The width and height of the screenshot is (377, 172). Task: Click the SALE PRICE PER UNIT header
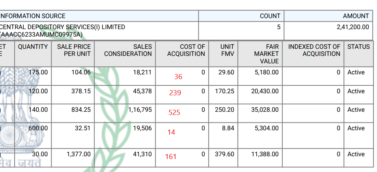click(74, 50)
